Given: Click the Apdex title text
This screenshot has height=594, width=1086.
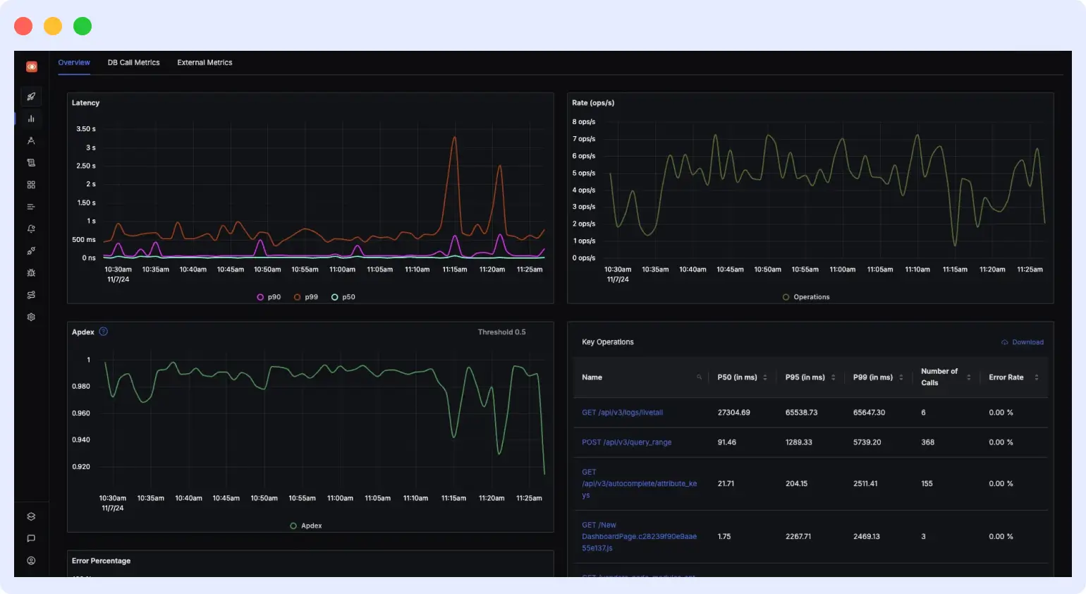Looking at the screenshot, I should click(83, 332).
